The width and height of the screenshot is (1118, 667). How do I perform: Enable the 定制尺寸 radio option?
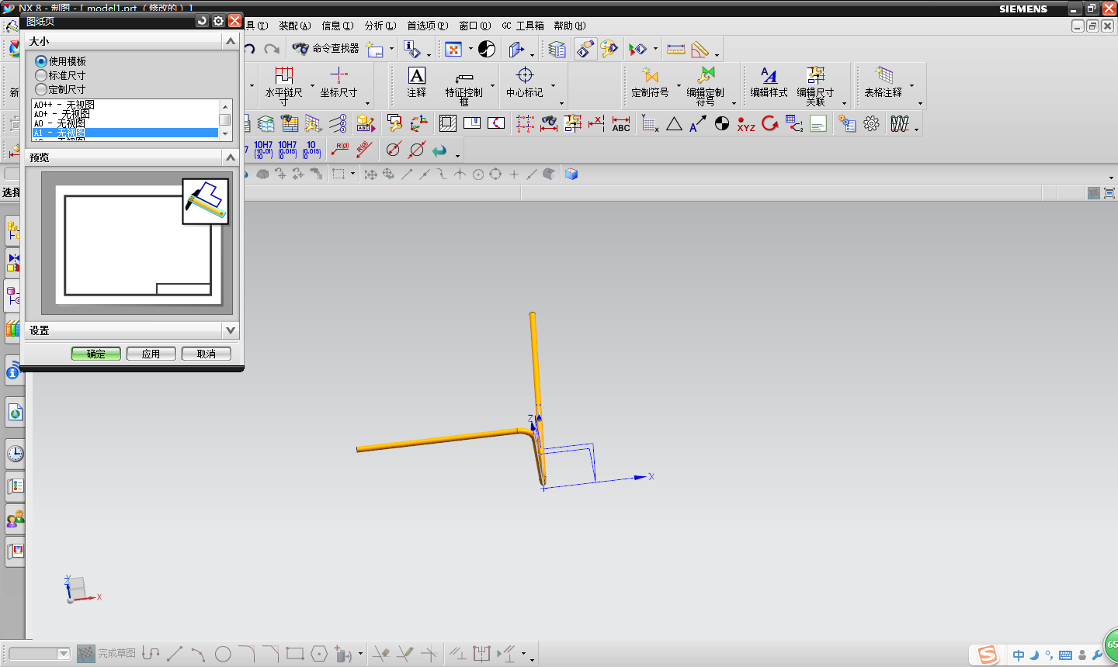[x=42, y=89]
